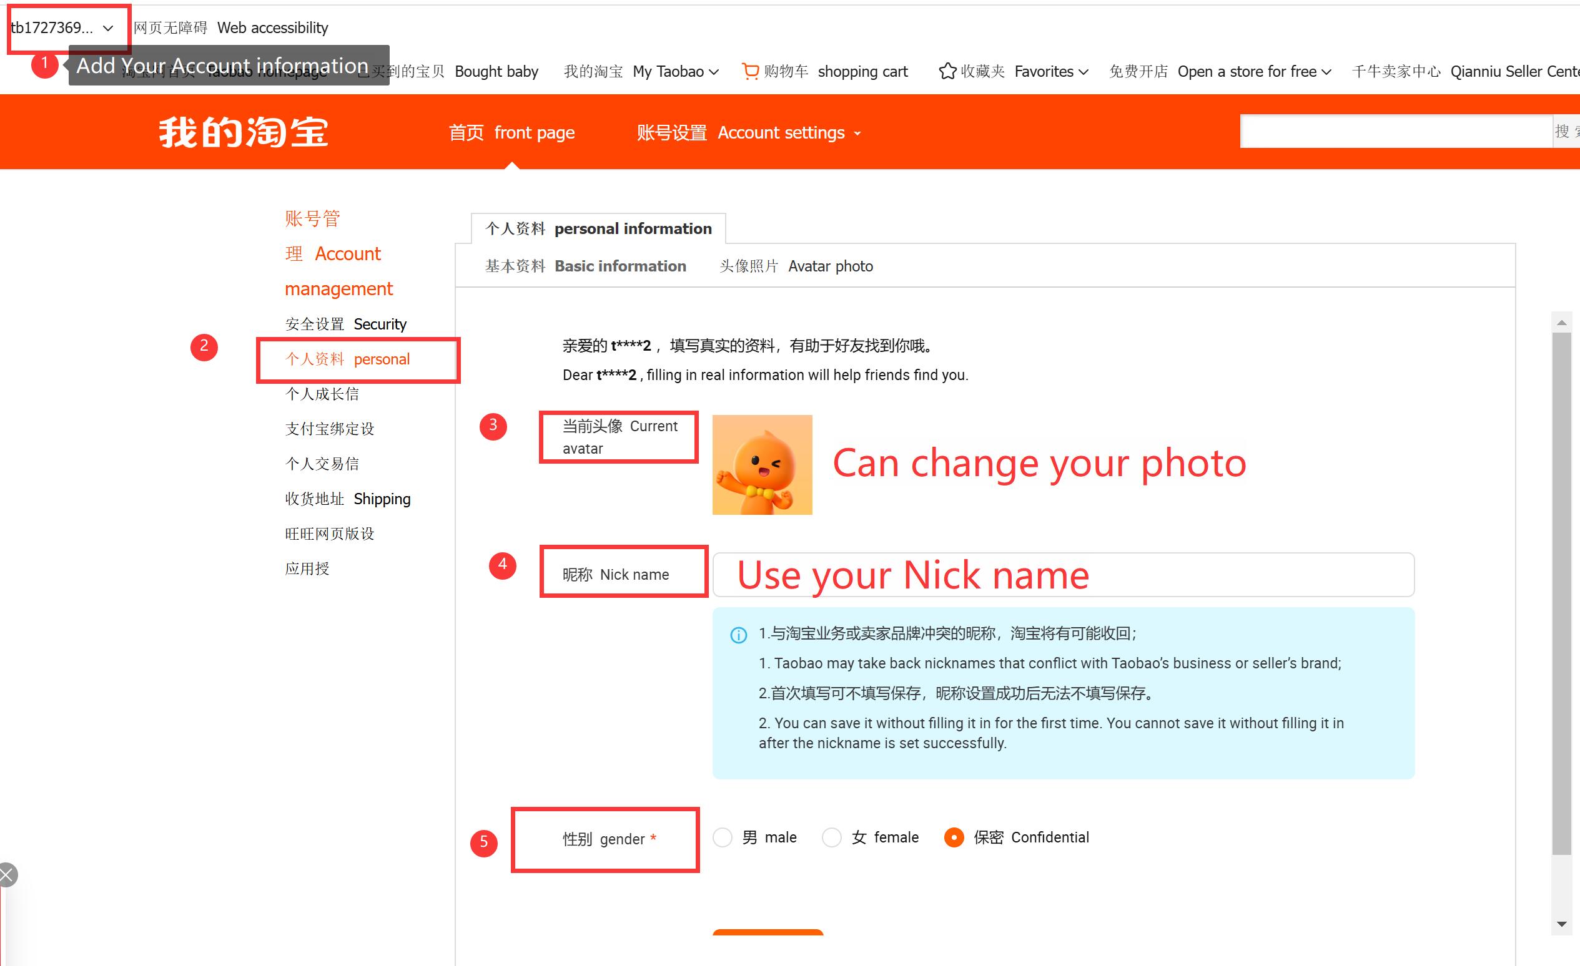Click the shopping cart icon
The image size is (1580, 966).
[x=749, y=71]
